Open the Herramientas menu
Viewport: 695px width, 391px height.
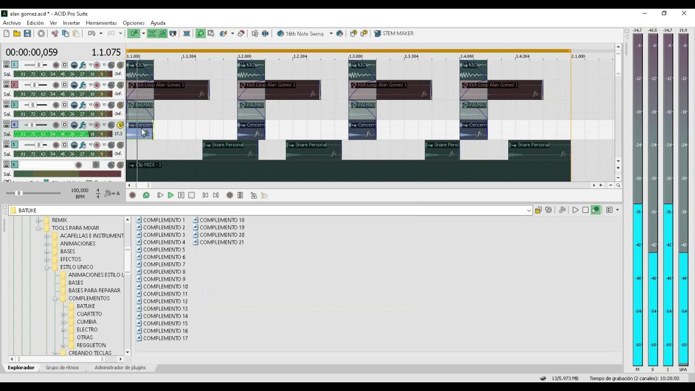[101, 23]
